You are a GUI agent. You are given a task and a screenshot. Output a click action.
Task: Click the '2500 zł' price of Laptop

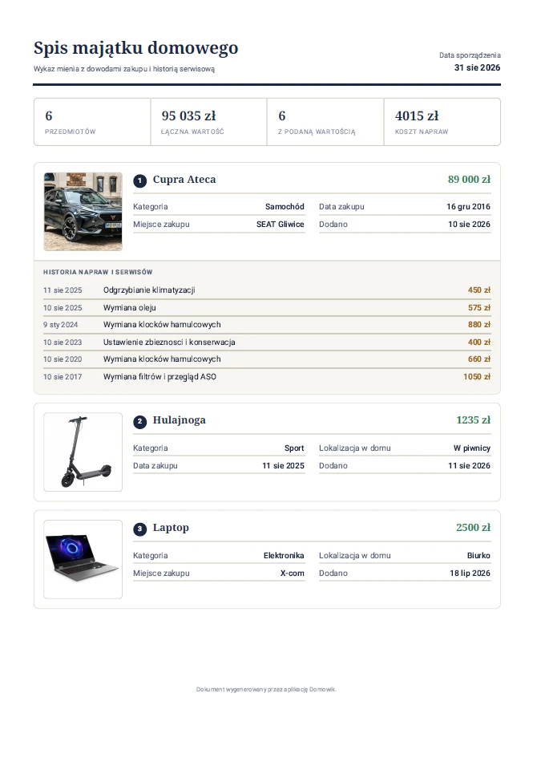point(473,528)
